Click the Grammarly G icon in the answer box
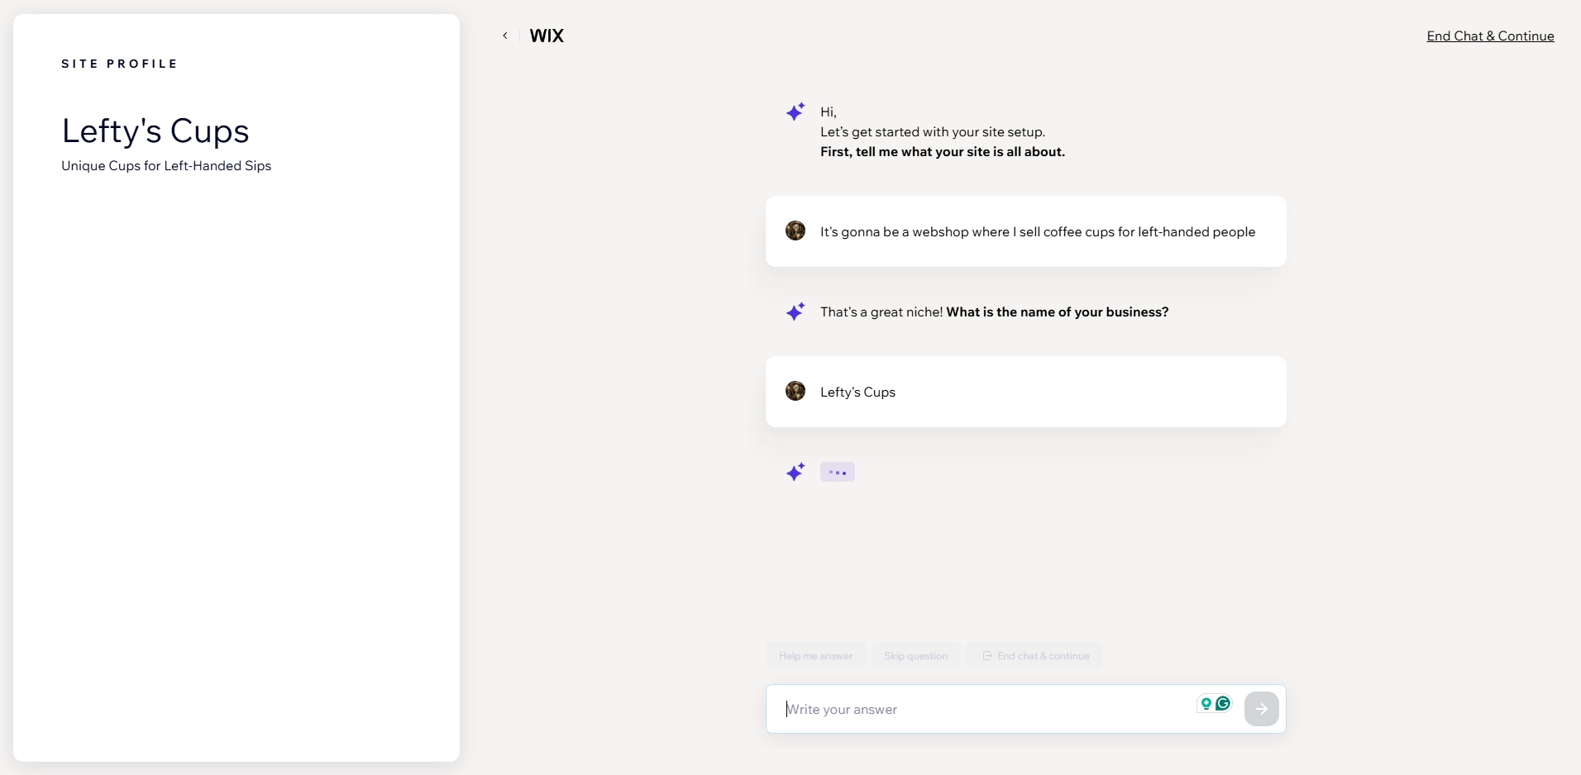Viewport: 1581px width, 775px height. (x=1223, y=703)
